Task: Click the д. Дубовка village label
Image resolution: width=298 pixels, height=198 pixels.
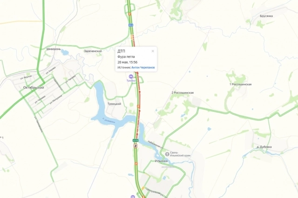Action: [264, 147]
